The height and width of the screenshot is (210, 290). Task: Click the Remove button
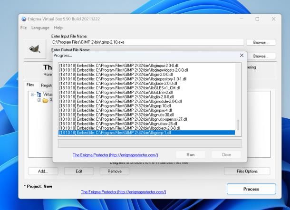(x=115, y=171)
